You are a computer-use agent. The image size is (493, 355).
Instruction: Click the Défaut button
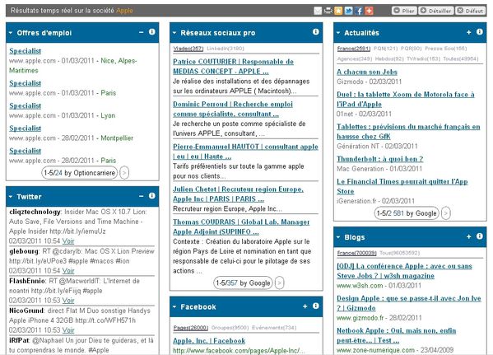click(x=471, y=11)
